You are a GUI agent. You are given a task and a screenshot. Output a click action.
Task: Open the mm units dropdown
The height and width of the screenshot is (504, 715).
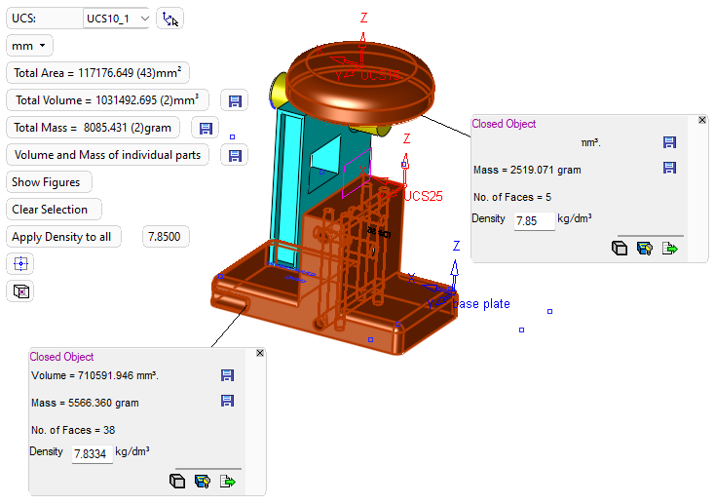[x=30, y=46]
